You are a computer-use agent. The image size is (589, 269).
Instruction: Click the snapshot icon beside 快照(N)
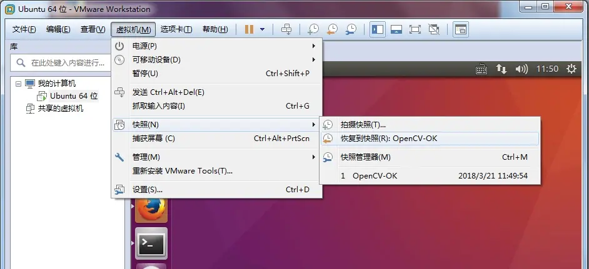tap(119, 125)
